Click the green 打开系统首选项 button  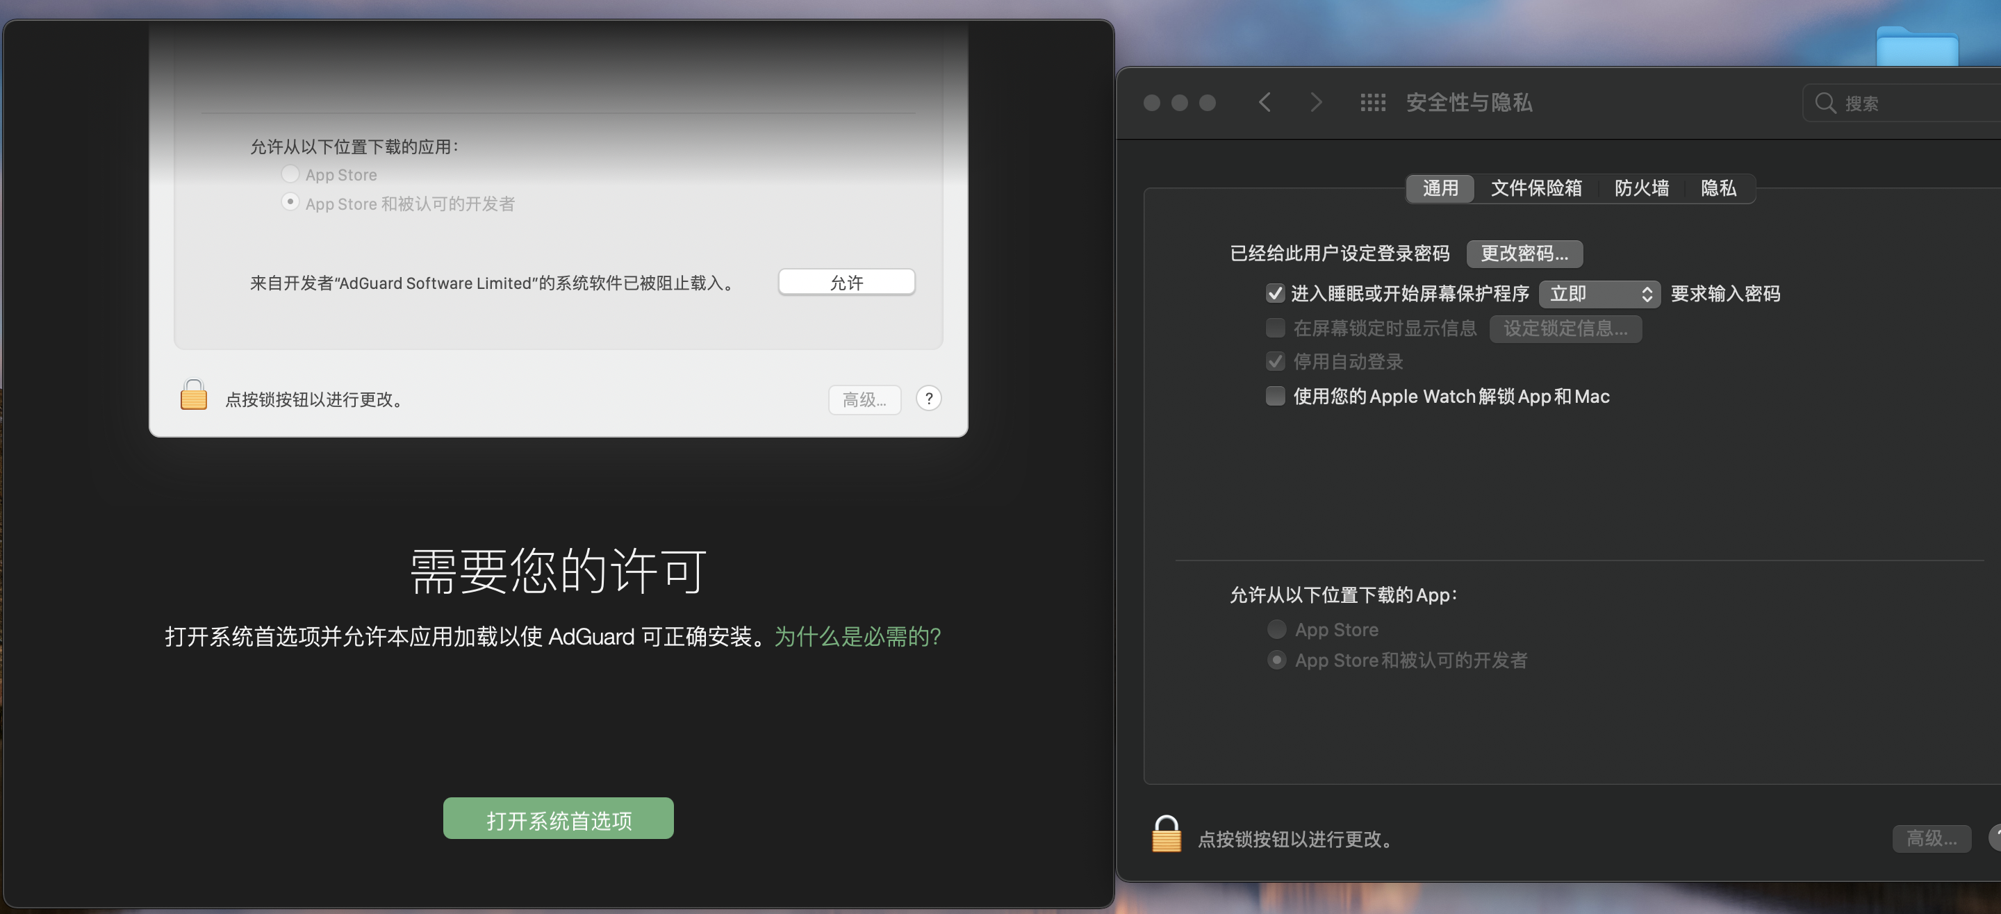point(558,818)
